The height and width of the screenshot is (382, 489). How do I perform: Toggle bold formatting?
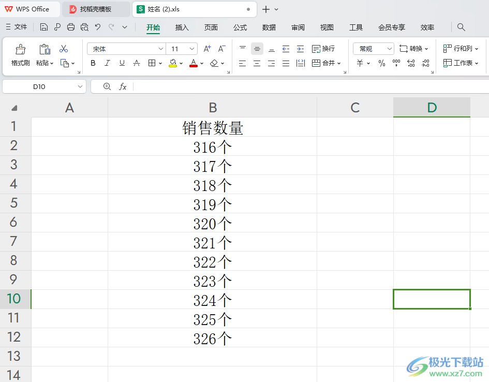(93, 63)
